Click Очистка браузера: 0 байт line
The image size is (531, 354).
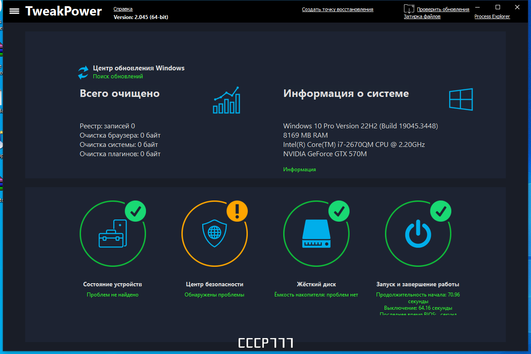120,135
